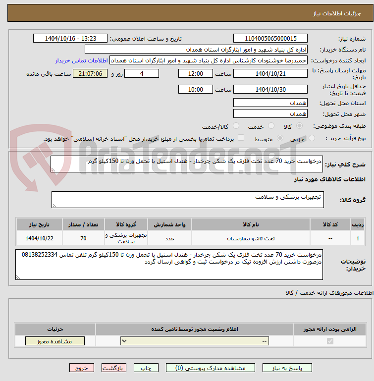Click the کد کالا column header

click(x=330, y=224)
